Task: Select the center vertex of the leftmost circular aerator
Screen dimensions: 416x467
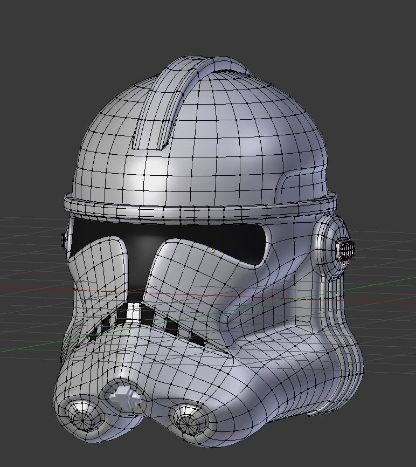Action: point(82,420)
